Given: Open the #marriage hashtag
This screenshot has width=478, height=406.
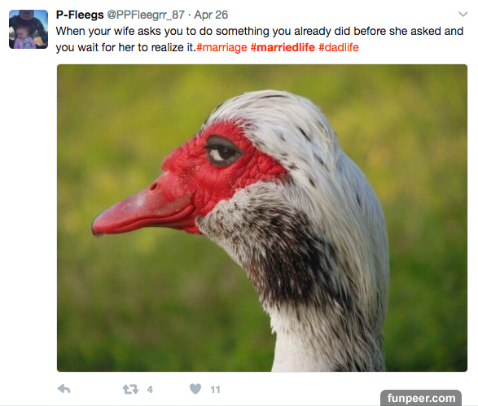Looking at the screenshot, I should coord(221,47).
